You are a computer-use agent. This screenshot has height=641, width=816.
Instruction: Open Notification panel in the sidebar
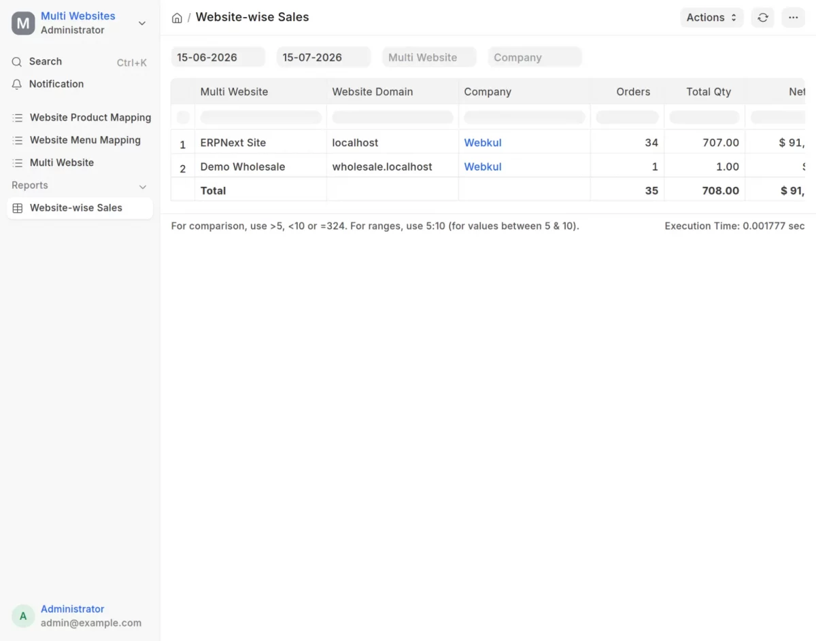pos(80,84)
